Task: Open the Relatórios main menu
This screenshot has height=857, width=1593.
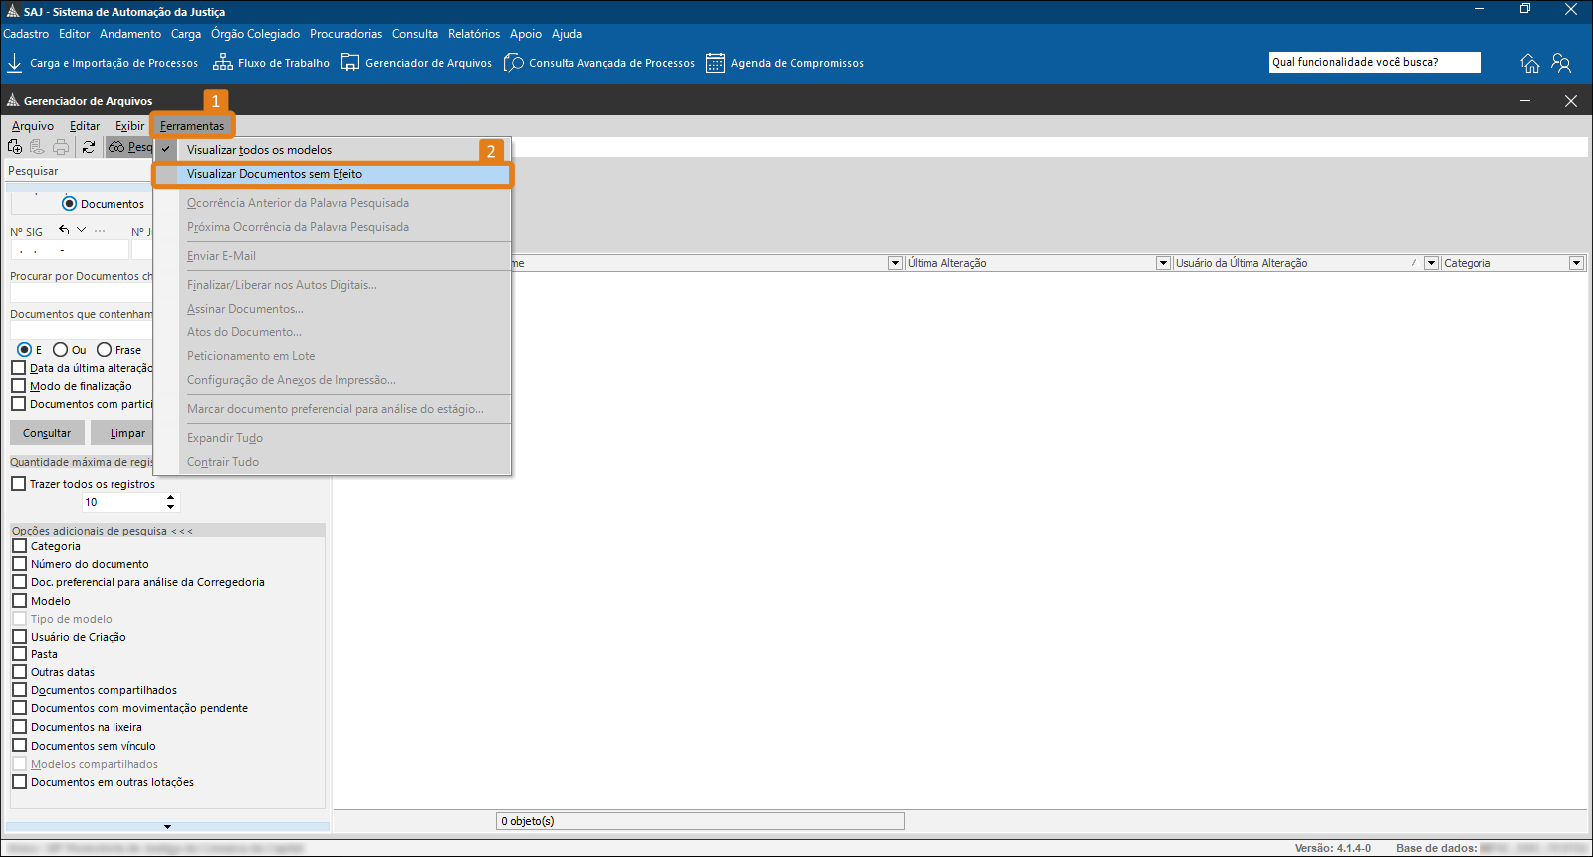Action: [x=474, y=34]
